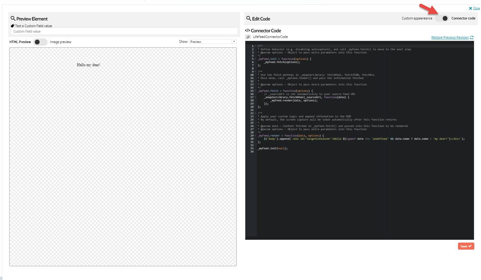
Task: Open the Show dropdown set to Preview
Action: point(212,42)
